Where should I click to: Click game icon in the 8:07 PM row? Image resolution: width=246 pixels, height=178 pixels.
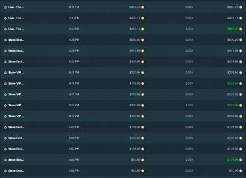[5, 149]
